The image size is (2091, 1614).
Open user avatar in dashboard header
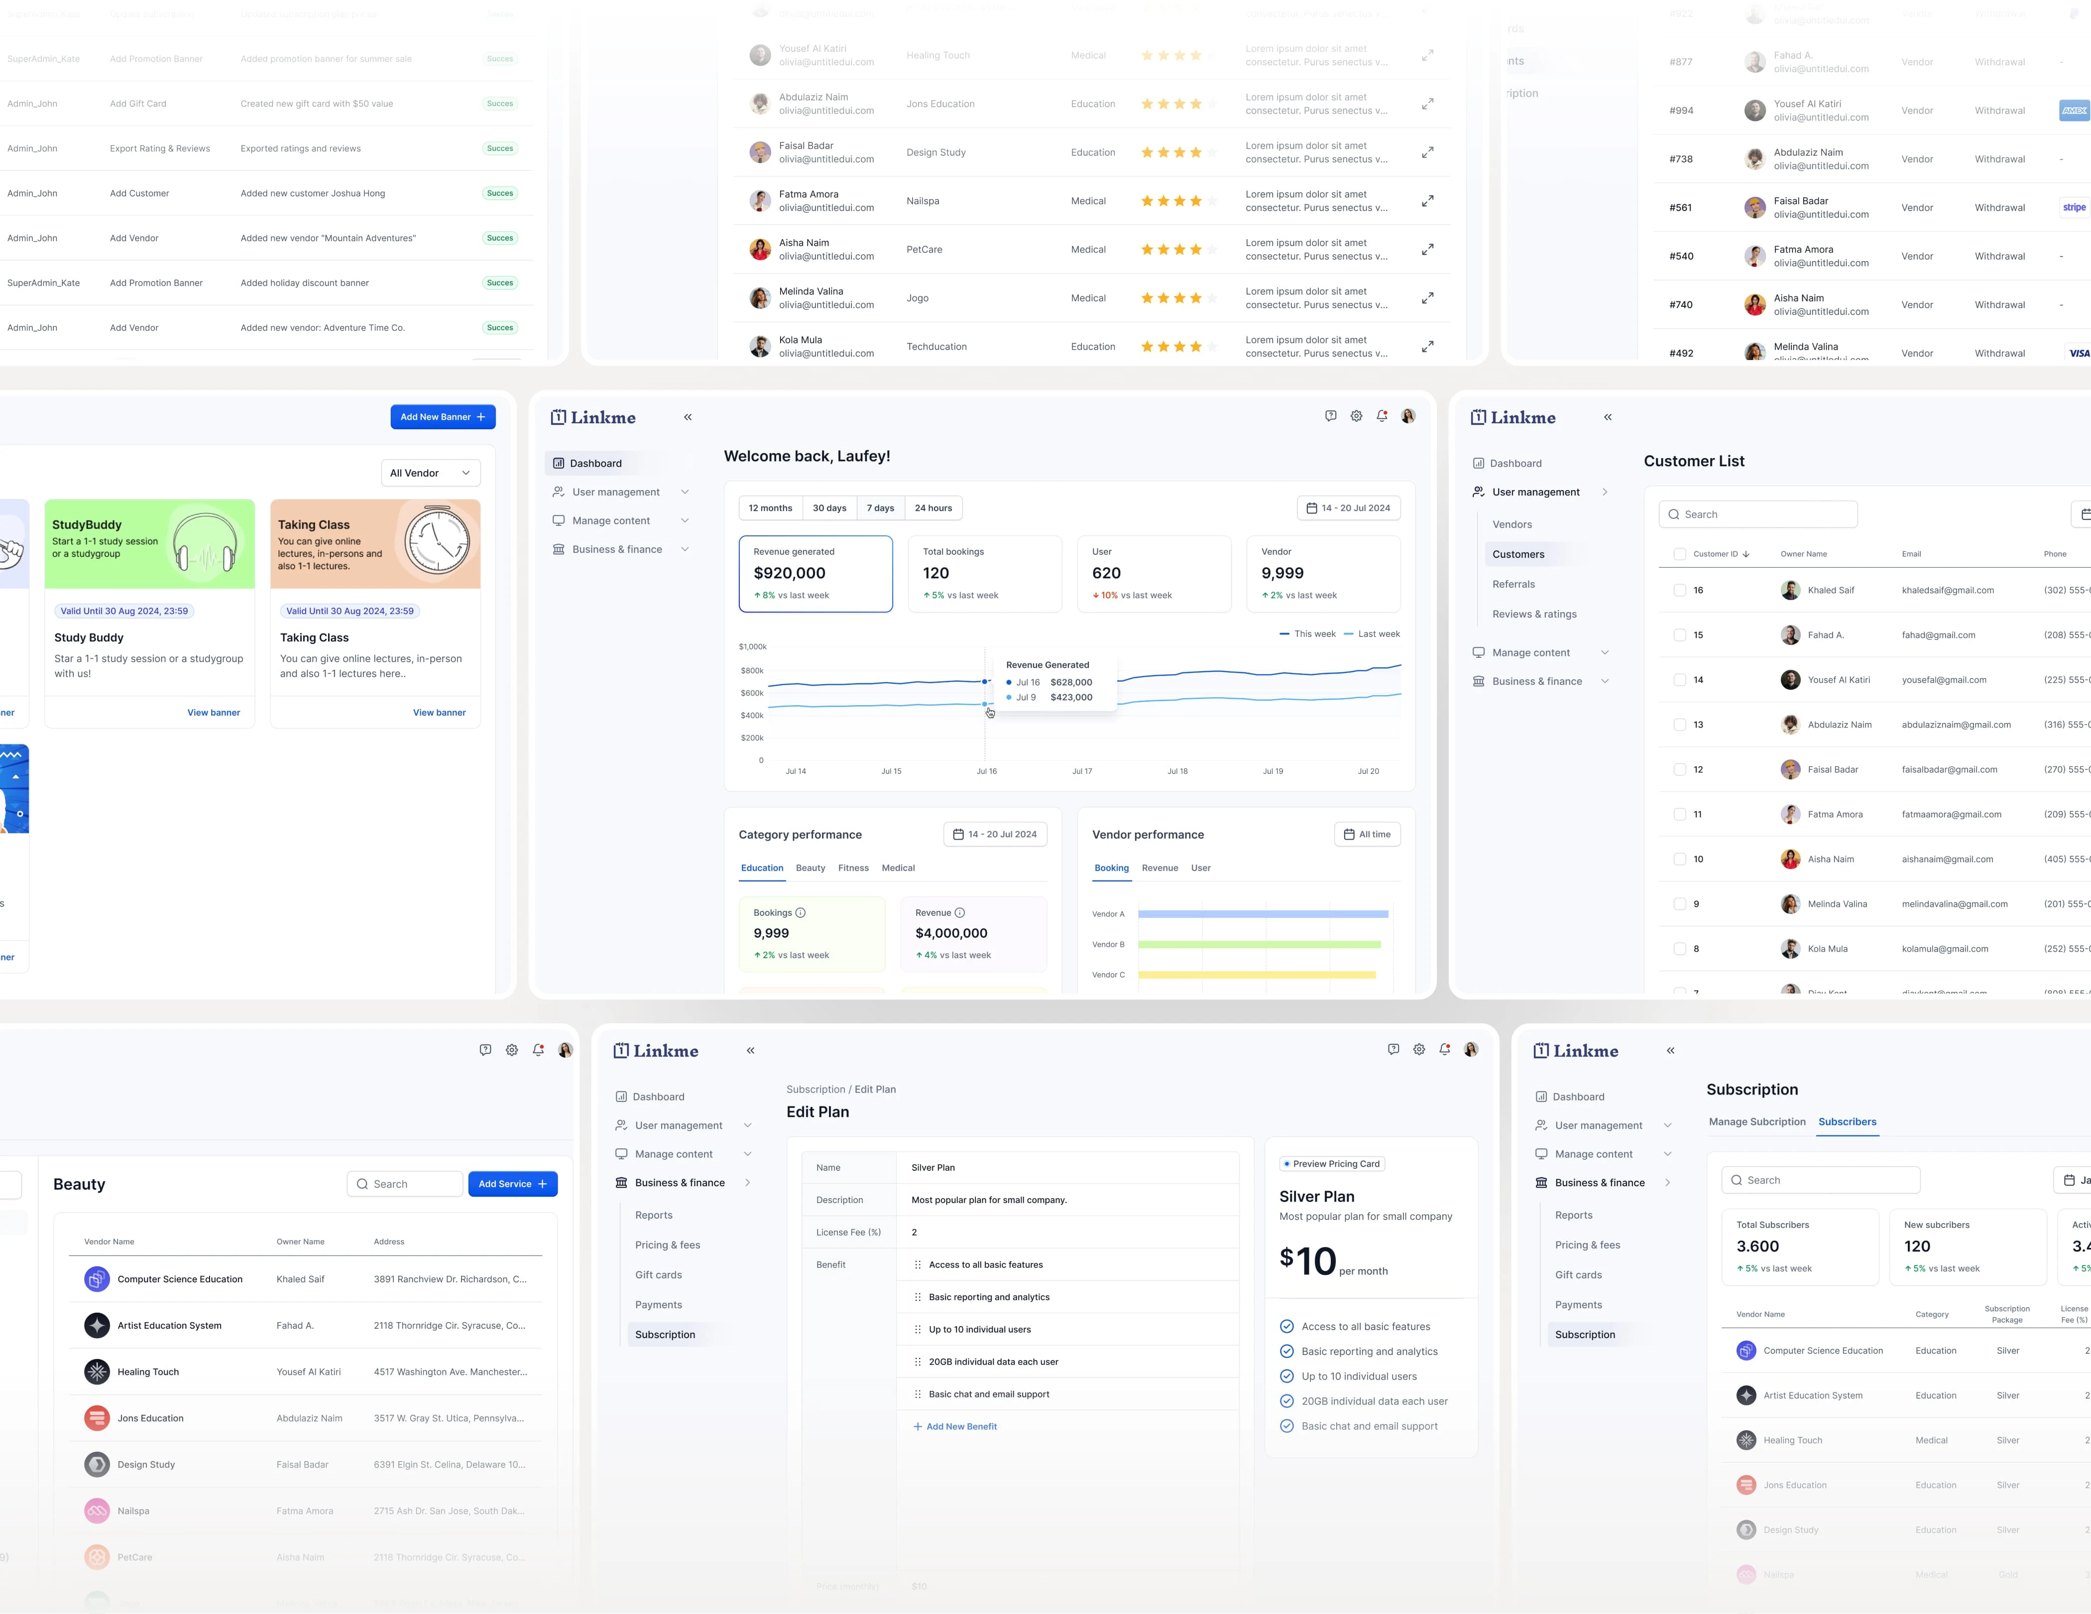(1408, 416)
